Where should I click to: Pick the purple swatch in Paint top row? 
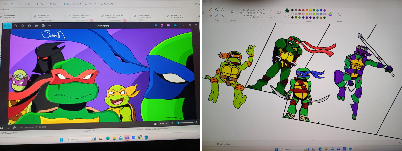[x=325, y=10]
